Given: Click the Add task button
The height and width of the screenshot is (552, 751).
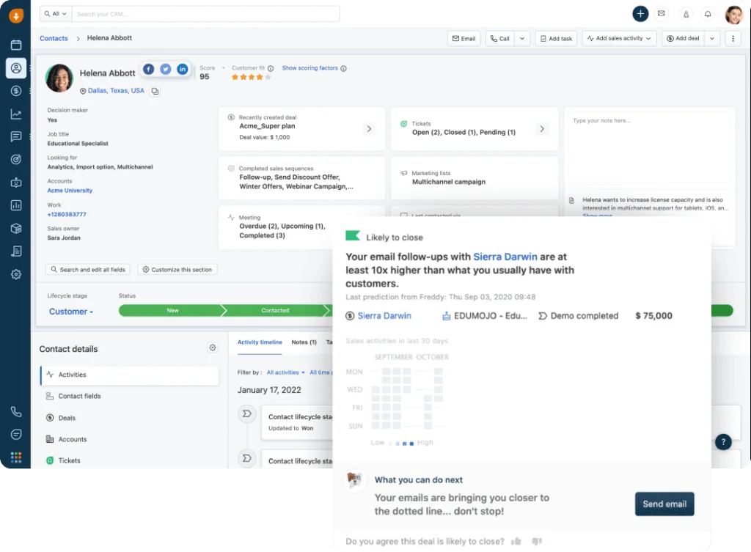Looking at the screenshot, I should tap(556, 38).
